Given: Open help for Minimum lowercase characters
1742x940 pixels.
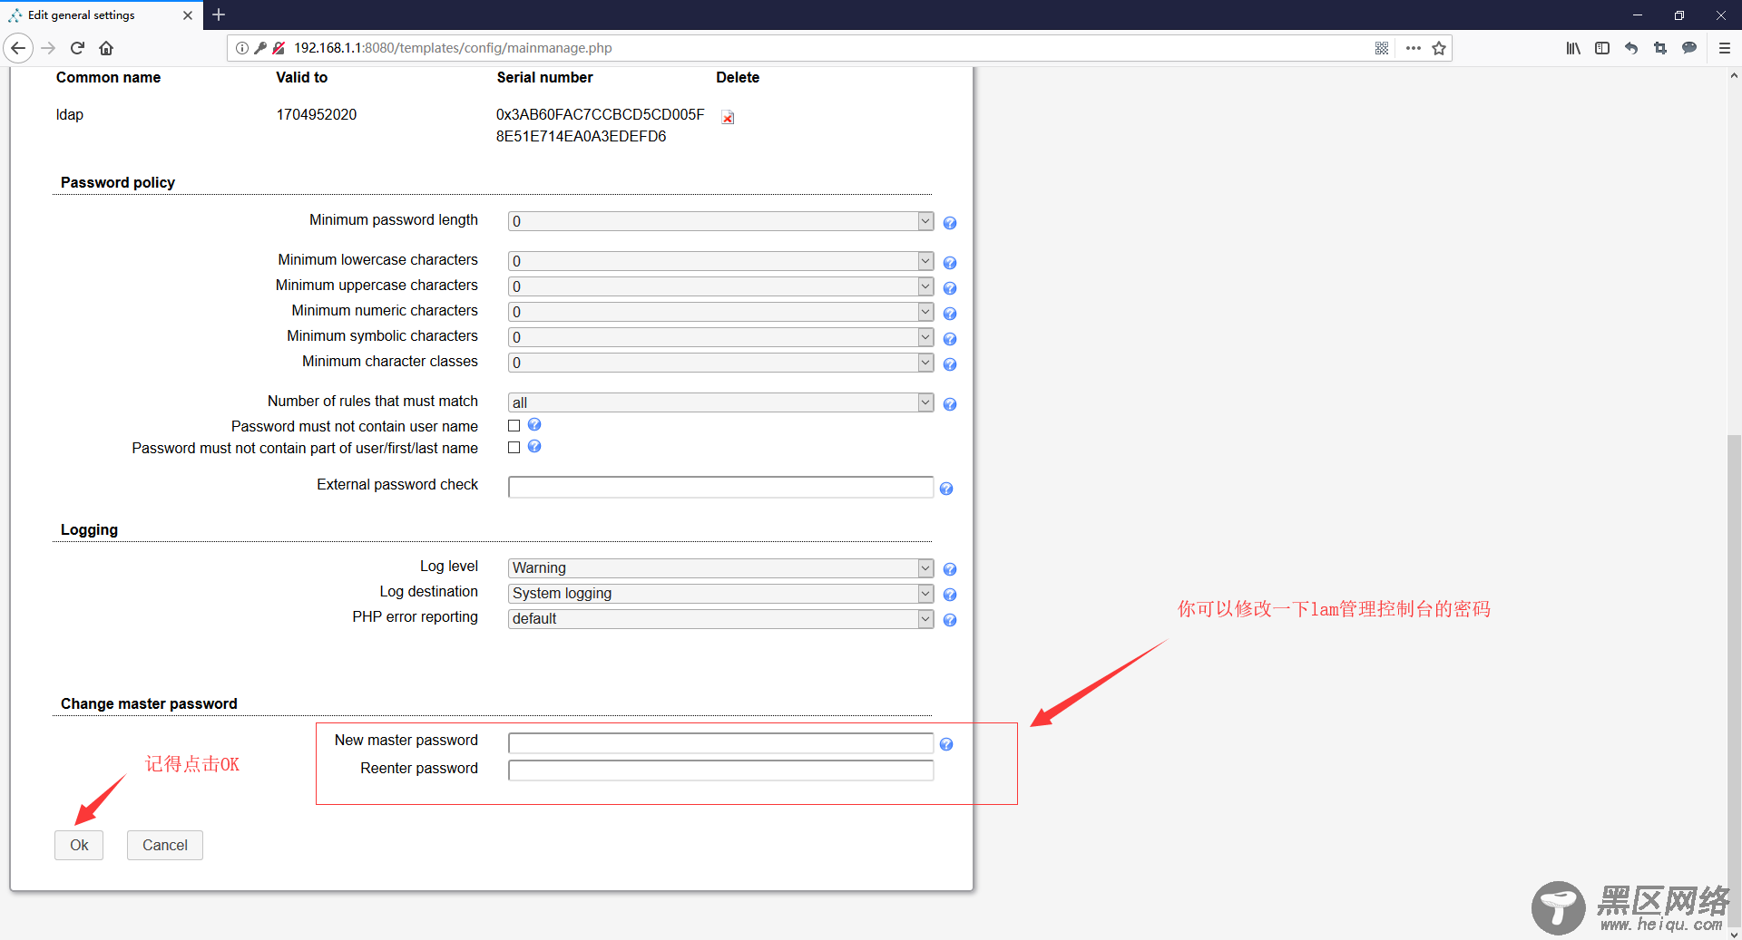Looking at the screenshot, I should point(950,263).
